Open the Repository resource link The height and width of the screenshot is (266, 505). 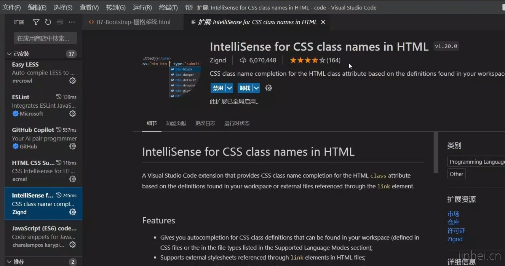point(453,222)
